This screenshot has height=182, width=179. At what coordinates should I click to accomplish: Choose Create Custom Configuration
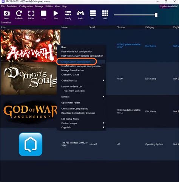(x=76, y=62)
